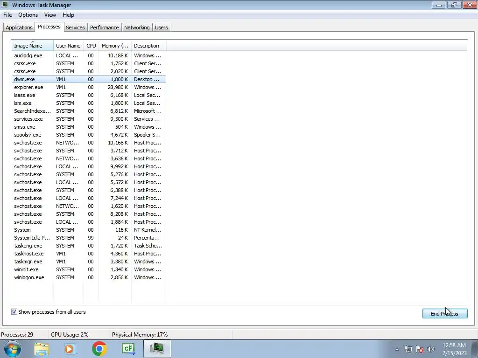Select svchost.exe using 5,276 K memory

coord(89,174)
